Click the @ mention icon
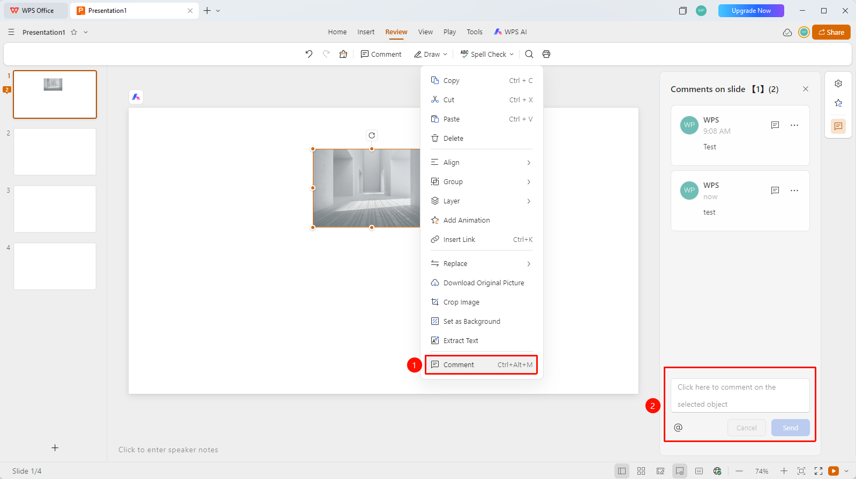The height and width of the screenshot is (479, 856). 678,428
